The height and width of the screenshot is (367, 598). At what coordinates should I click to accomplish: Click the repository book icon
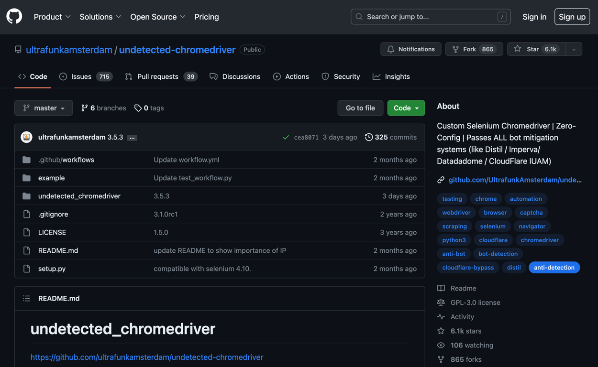tap(18, 50)
